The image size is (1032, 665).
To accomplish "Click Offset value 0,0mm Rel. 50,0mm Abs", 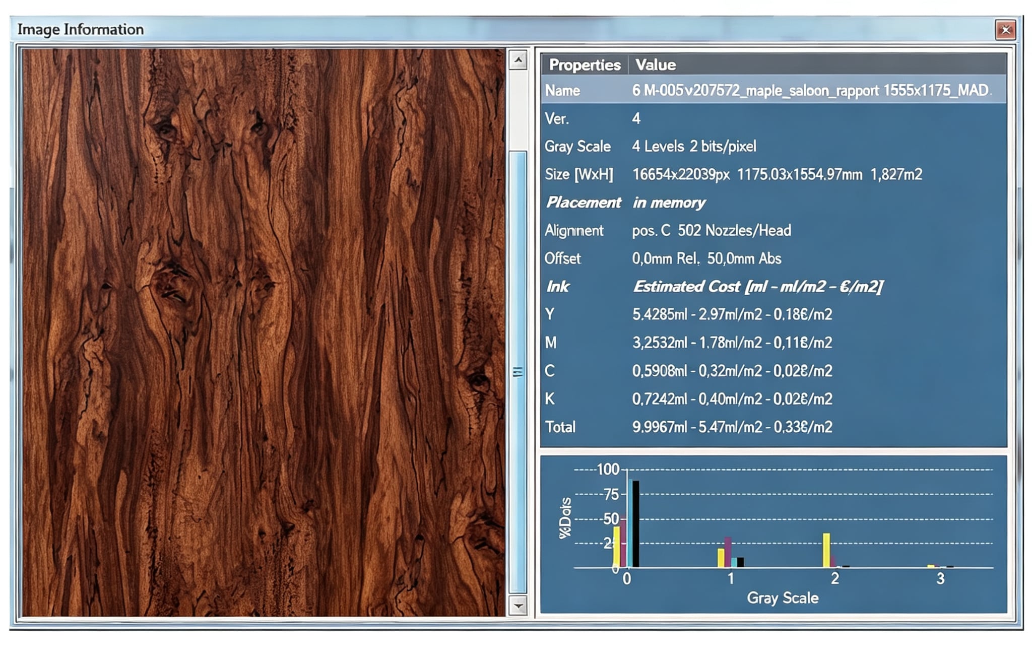I will point(706,259).
